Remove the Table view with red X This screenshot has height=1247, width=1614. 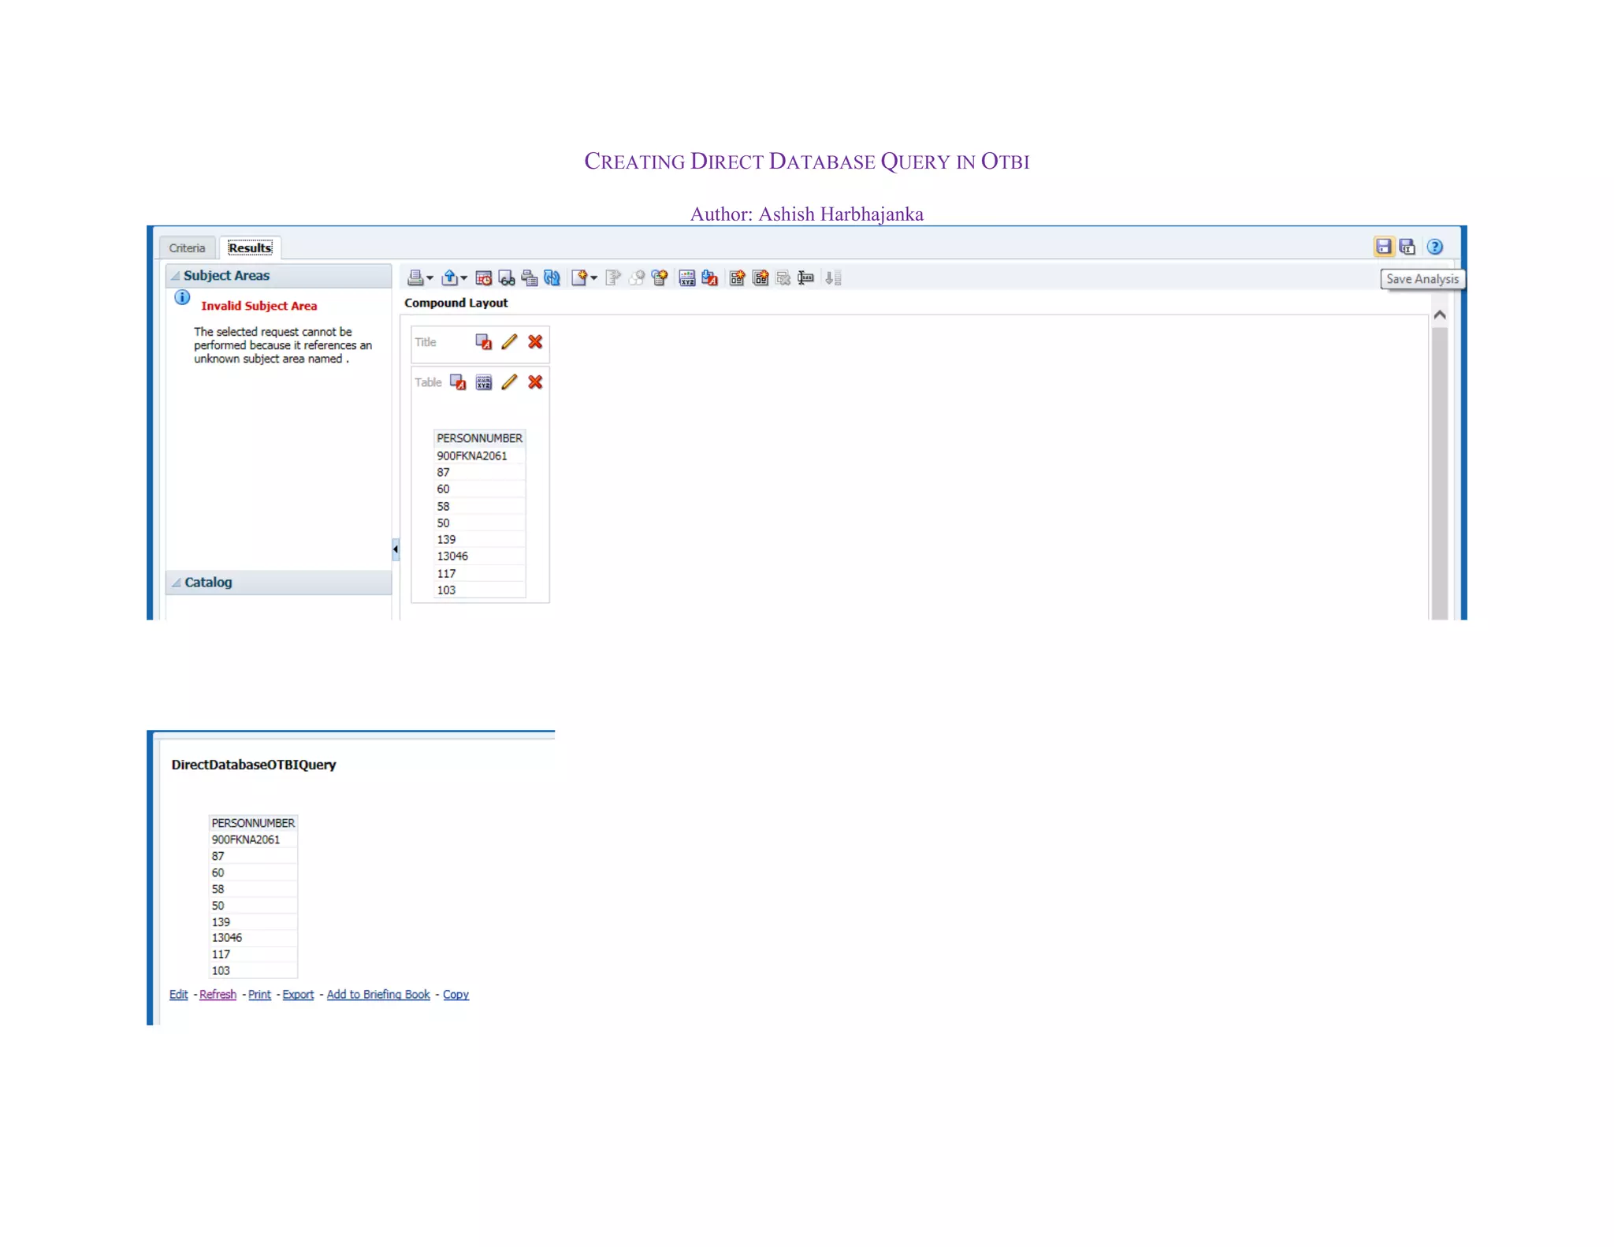535,382
